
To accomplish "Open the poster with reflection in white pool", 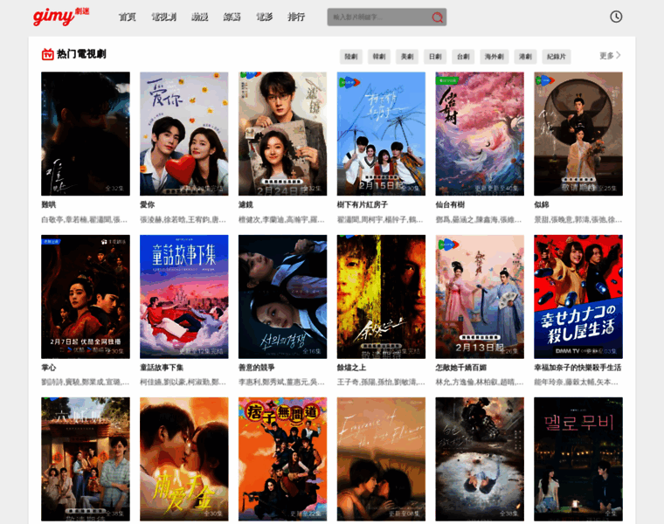I will click(480, 458).
